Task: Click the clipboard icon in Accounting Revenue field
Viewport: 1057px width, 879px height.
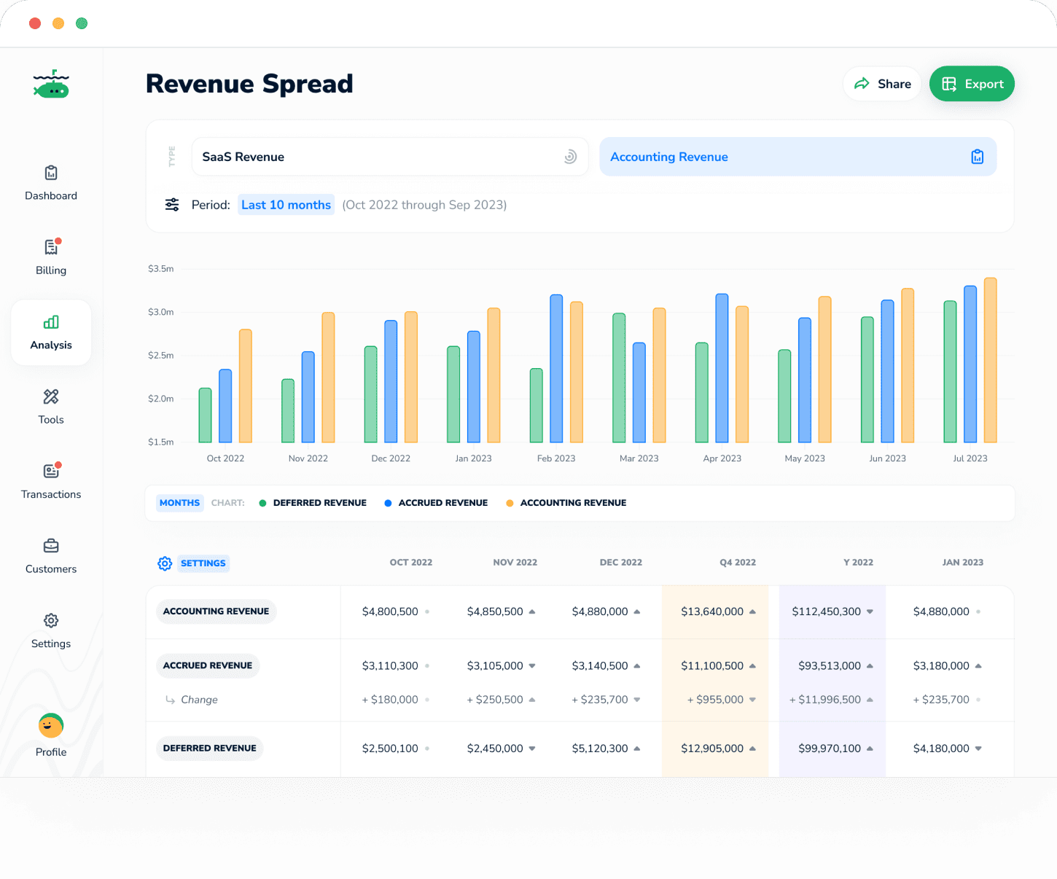Action: click(977, 156)
